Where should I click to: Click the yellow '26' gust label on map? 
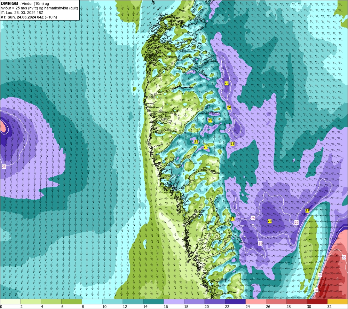pos(229,107)
